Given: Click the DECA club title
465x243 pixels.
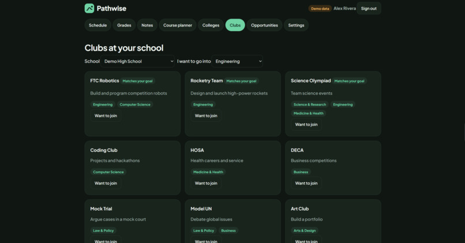Looking at the screenshot, I should click(x=297, y=150).
